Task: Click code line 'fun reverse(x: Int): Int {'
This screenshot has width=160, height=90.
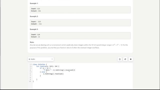Action: 48,66
